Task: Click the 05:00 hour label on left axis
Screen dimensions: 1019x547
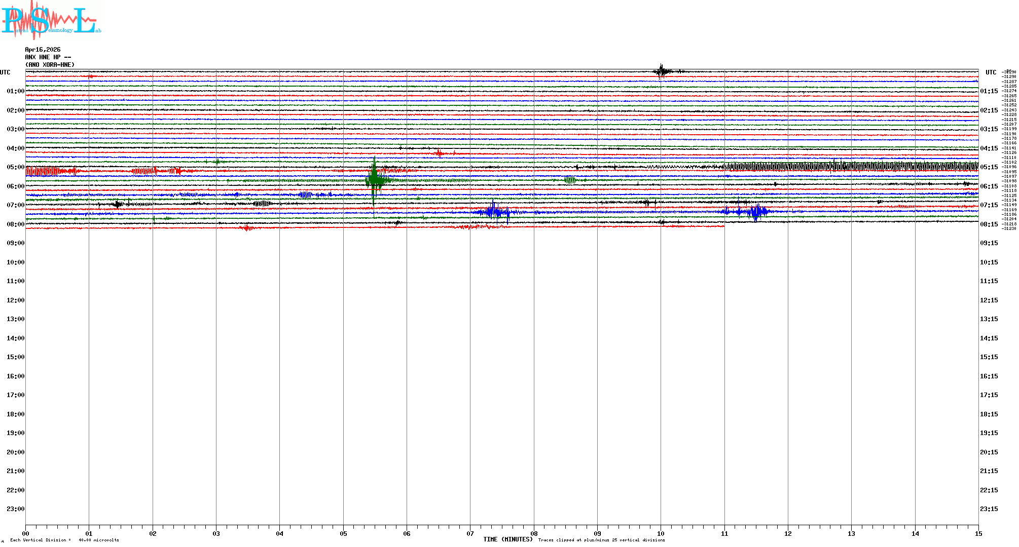Action: pyautogui.click(x=15, y=167)
